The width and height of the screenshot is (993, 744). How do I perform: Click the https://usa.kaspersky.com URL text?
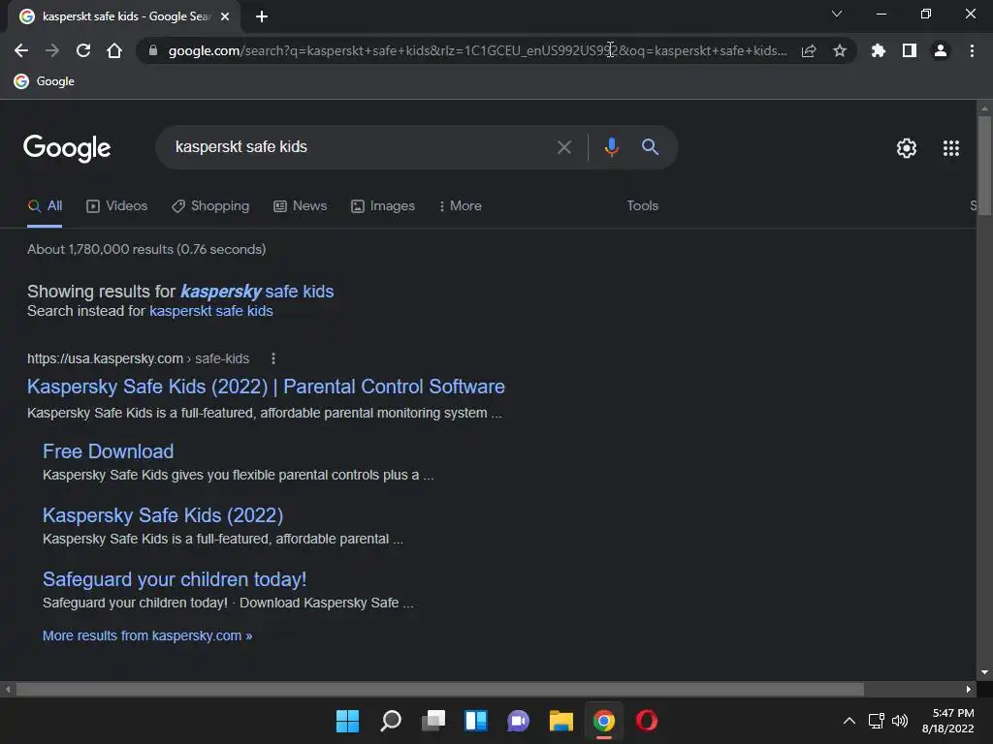[105, 358]
